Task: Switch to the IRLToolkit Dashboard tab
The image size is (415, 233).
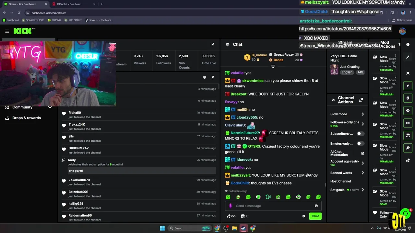Action: click(73, 4)
